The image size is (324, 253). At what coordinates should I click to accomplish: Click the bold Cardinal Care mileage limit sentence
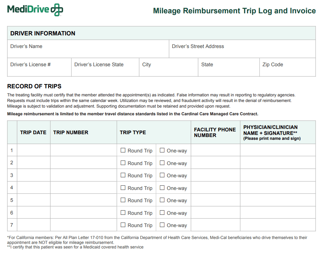pyautogui.click(x=133, y=114)
